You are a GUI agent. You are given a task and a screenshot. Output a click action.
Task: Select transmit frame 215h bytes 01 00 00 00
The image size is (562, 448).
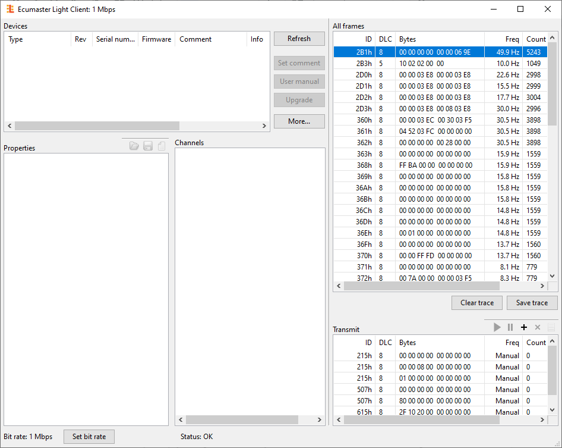coord(440,378)
